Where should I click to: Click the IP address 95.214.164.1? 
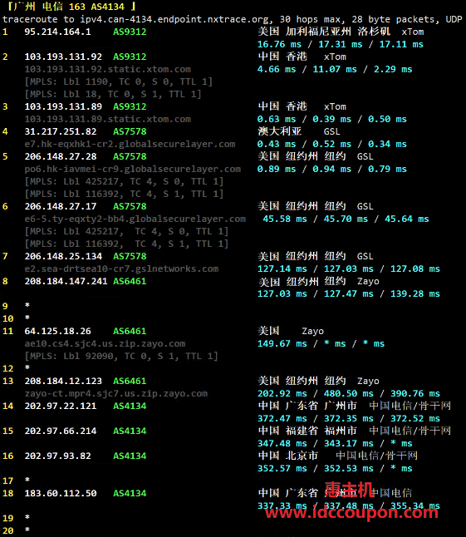pos(57,32)
